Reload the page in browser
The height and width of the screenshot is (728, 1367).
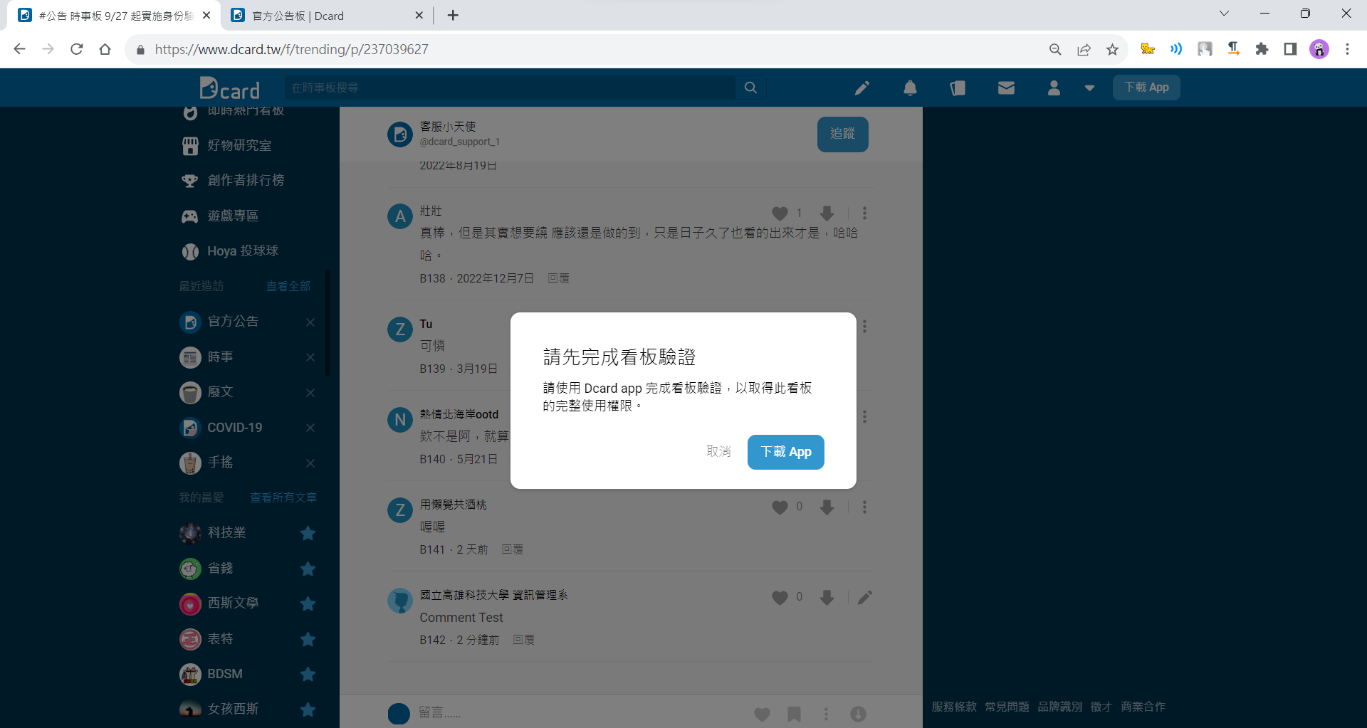click(77, 49)
